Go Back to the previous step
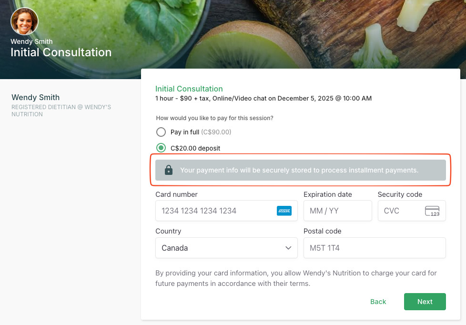466x325 pixels. tap(378, 302)
